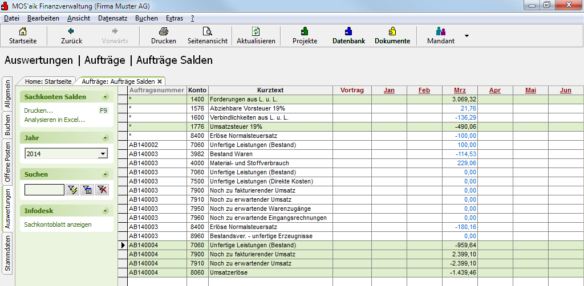The image size is (584, 286).
Task: Select the Offene Posten side tab
Action: pos(7,162)
